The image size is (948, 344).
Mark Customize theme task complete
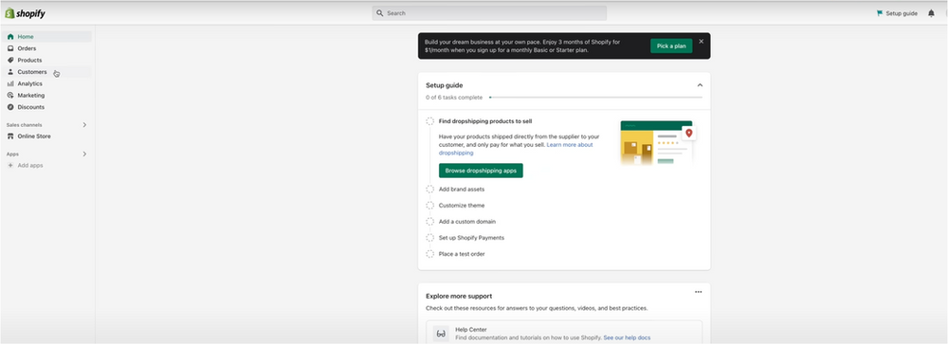(x=429, y=206)
